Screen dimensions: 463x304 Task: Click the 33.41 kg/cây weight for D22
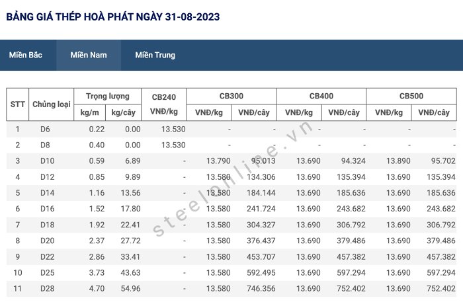(130, 257)
